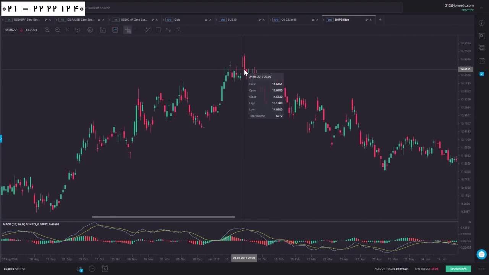
Task: Switch to the GBP/USD Zero Spread tab
Action: click(x=80, y=19)
